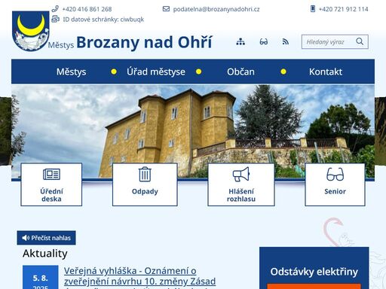
Task: Click the ID datové schránky: ciwbuqk text
Action: tap(103, 20)
